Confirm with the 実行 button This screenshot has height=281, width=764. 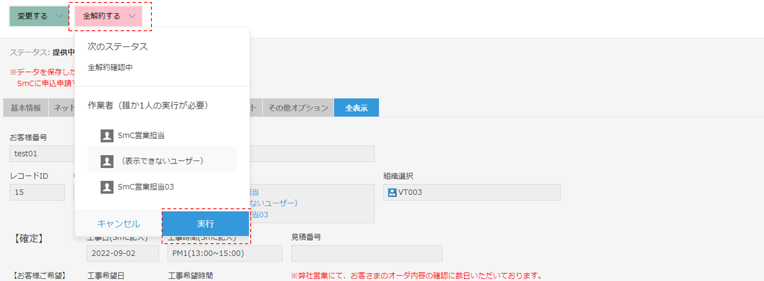pos(206,224)
